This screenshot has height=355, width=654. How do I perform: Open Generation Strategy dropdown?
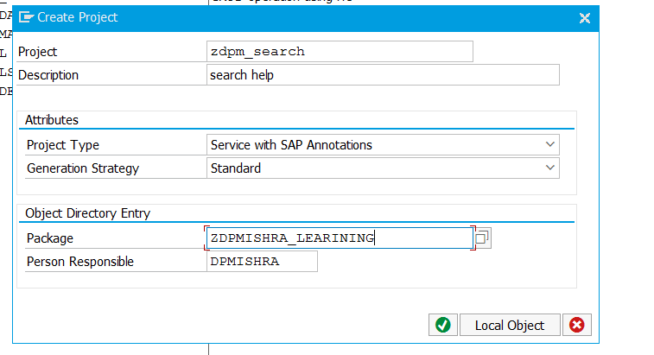(549, 168)
